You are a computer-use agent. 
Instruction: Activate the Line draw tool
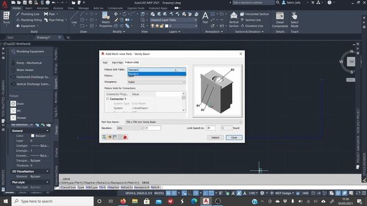click(74, 18)
